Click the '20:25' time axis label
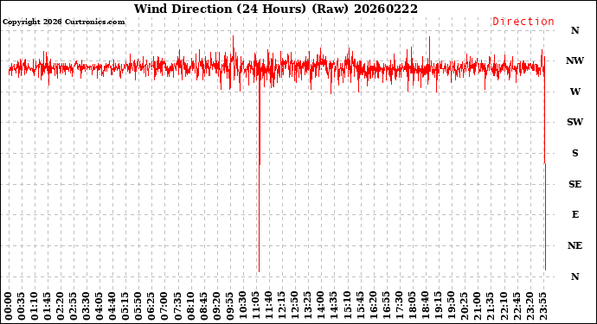 point(465,307)
